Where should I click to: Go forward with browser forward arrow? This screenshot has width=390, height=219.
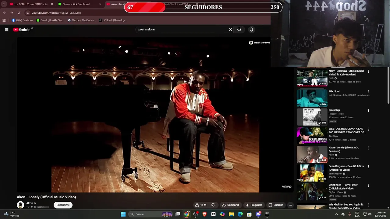pyautogui.click(x=12, y=13)
